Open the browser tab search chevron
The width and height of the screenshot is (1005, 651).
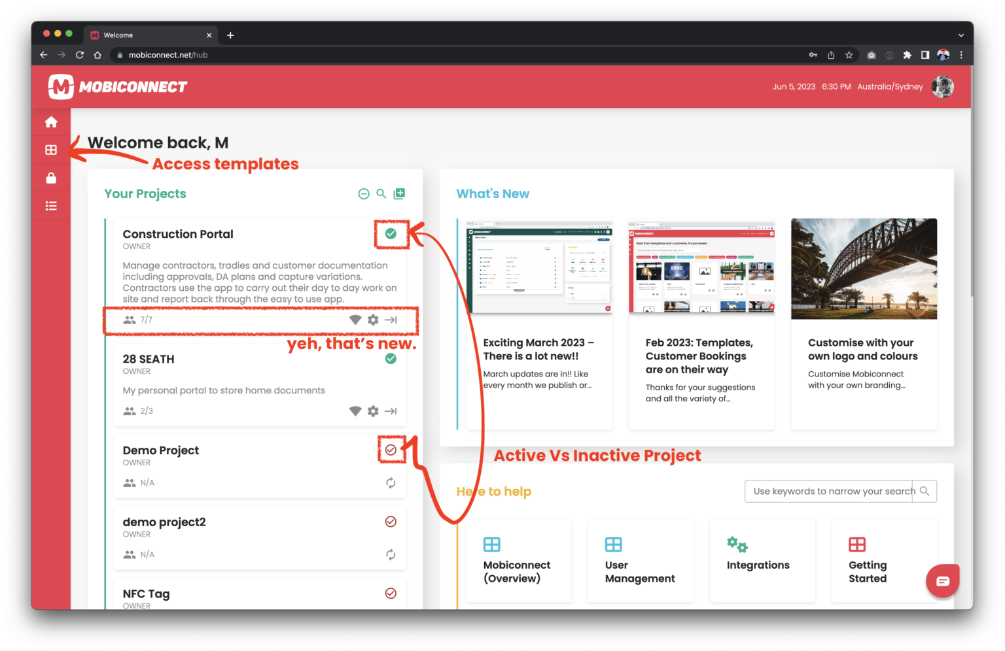[961, 35]
